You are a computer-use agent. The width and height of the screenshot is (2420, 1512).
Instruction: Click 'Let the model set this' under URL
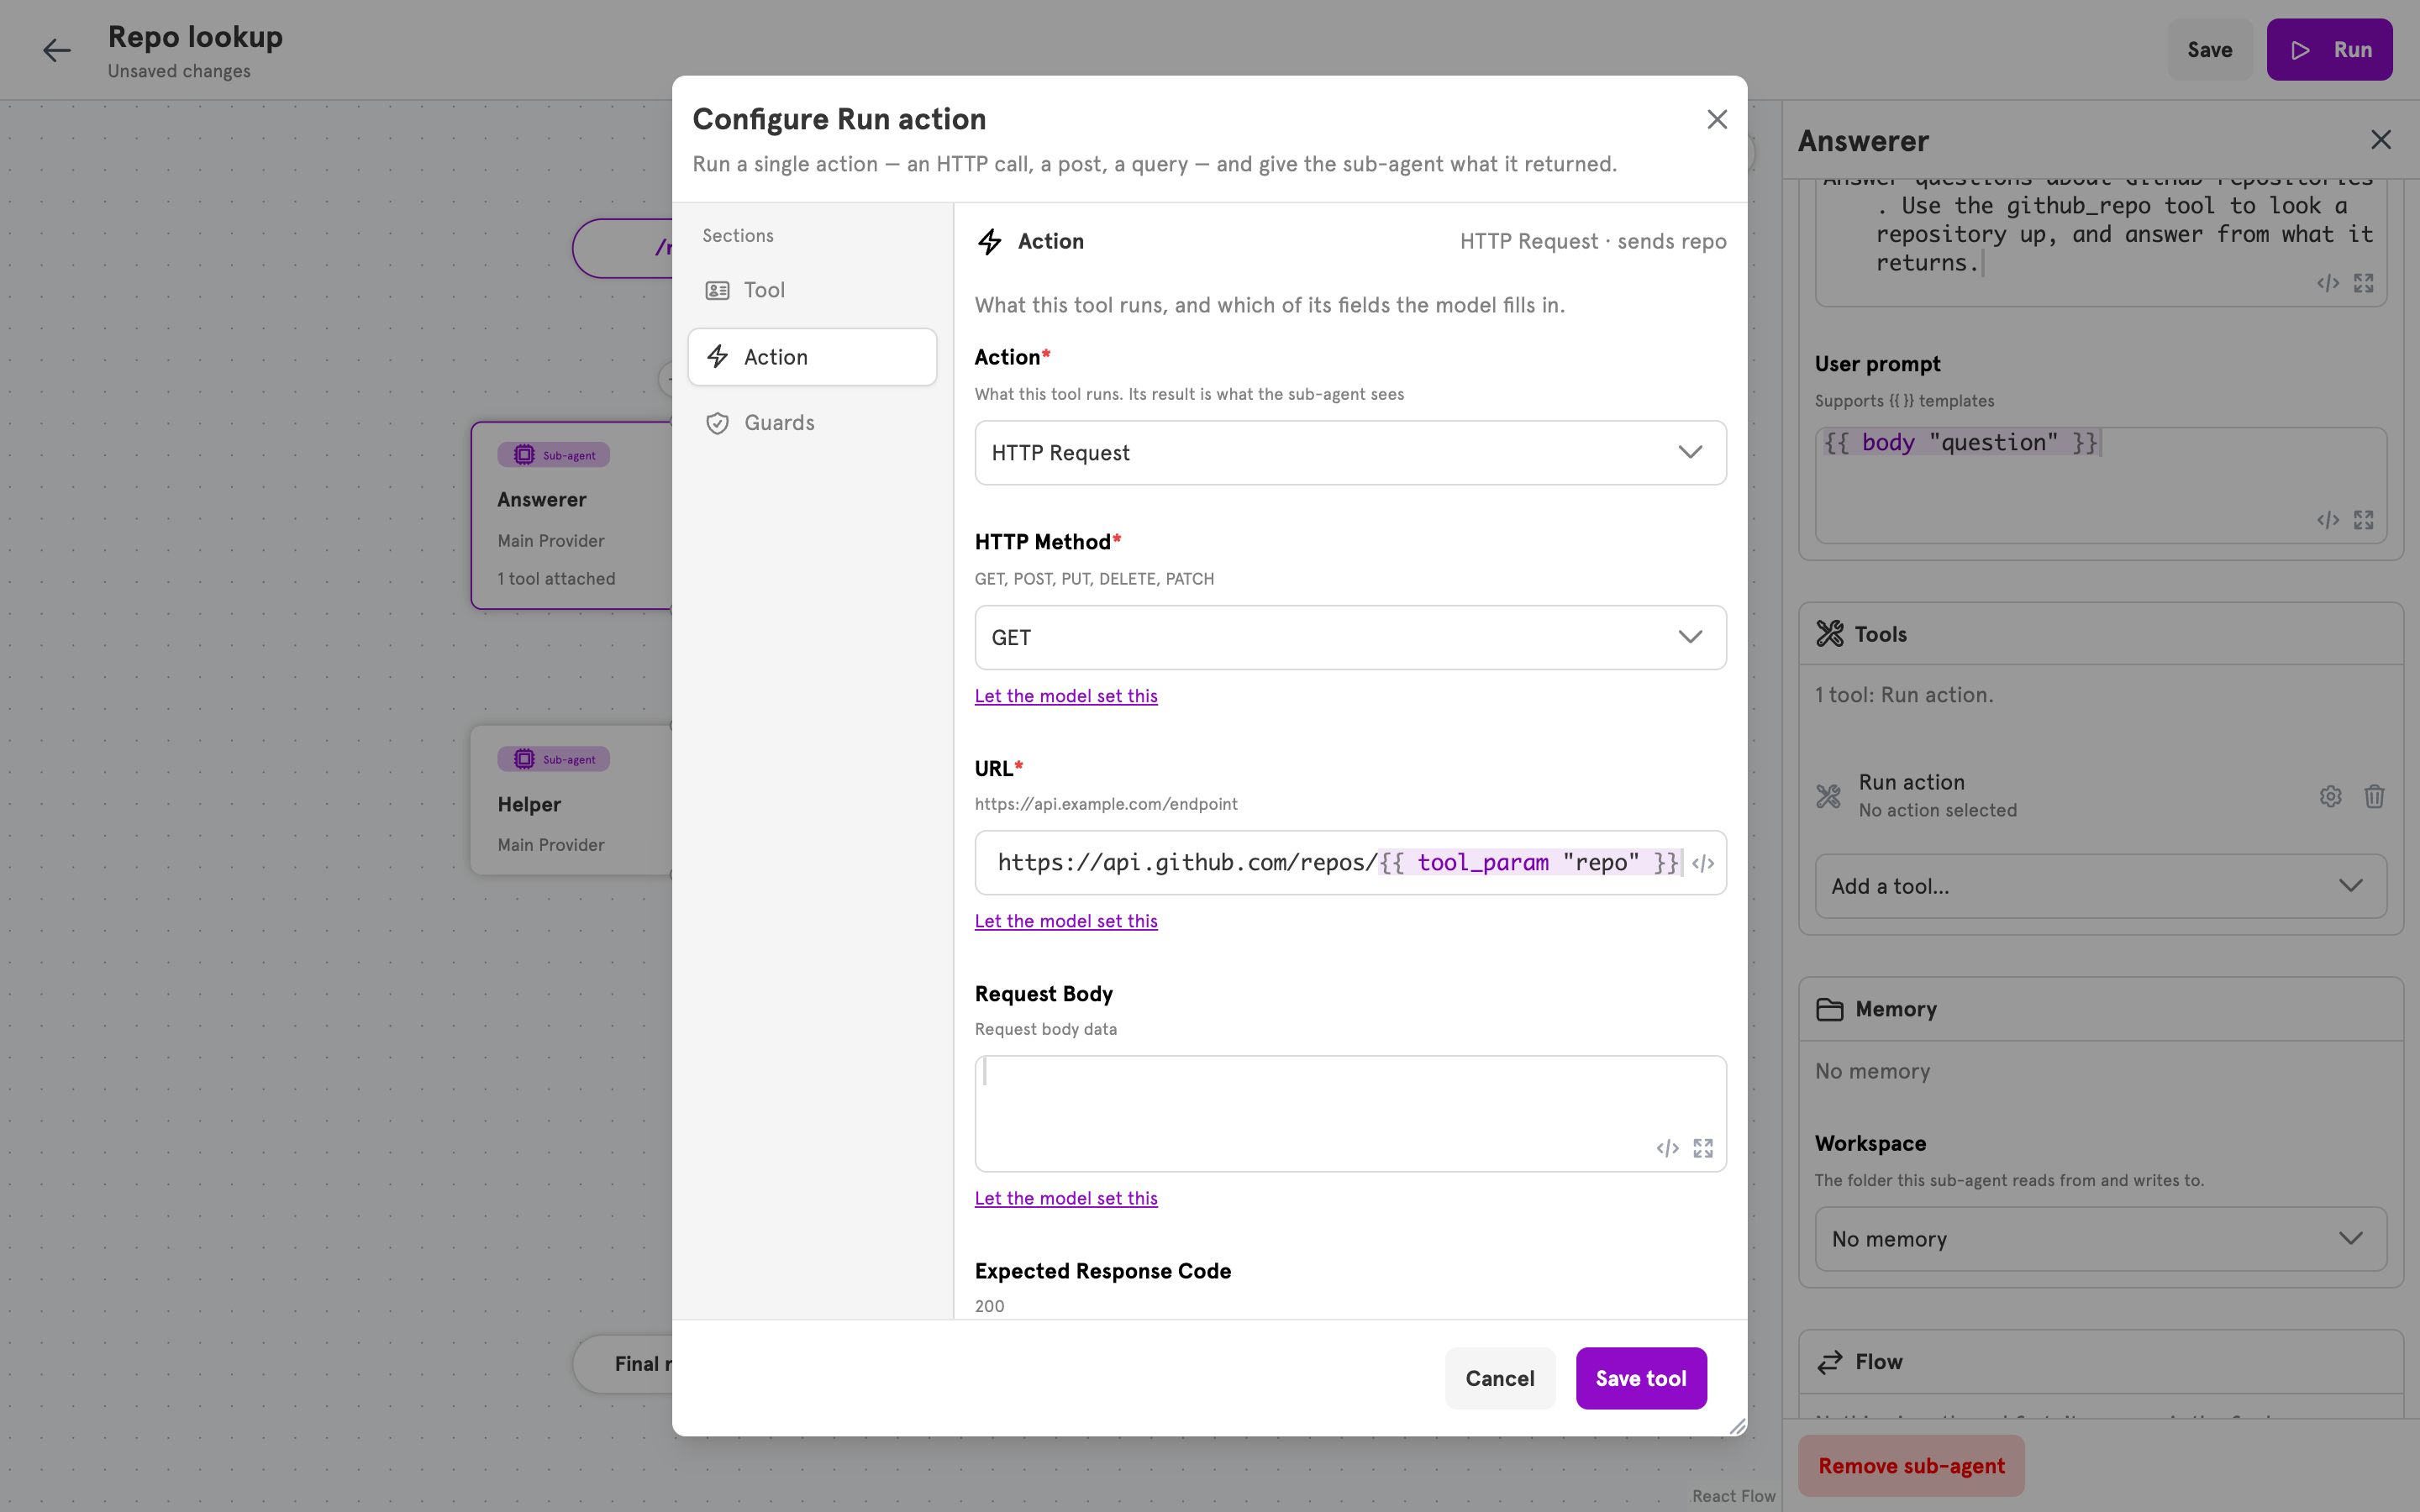click(x=1066, y=921)
